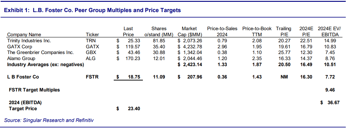The height and width of the screenshot is (128, 347).
Task: Click the Exhibit 1 title heading
Action: point(92,10)
